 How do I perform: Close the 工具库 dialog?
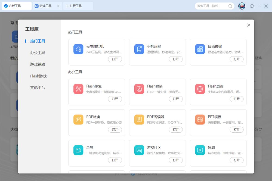[249, 25]
